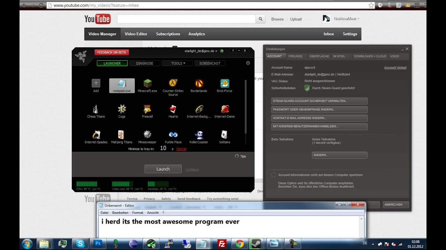Select the RollerCoaster game icon
446x250 pixels.
pyautogui.click(x=199, y=137)
